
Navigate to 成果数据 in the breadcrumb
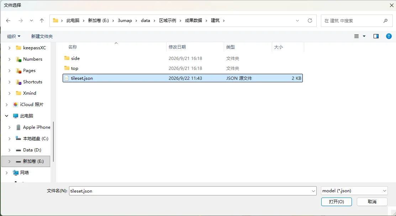tap(194, 21)
